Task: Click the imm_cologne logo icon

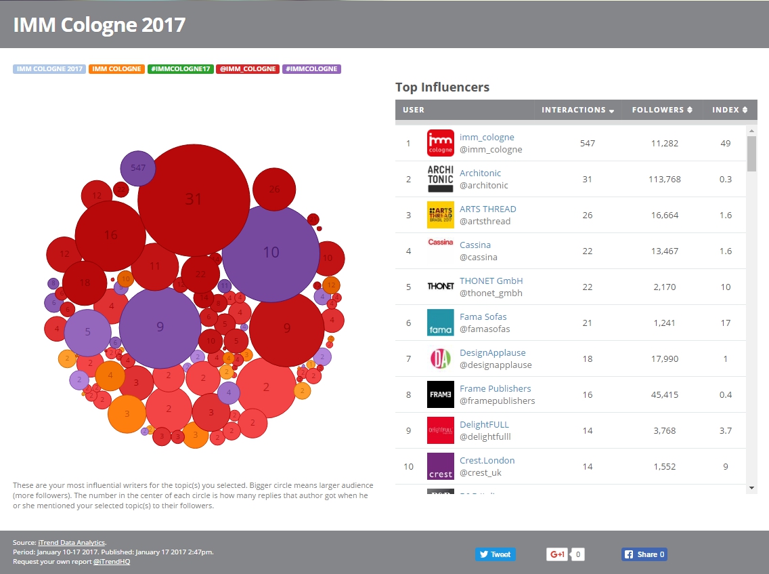Action: pos(440,143)
